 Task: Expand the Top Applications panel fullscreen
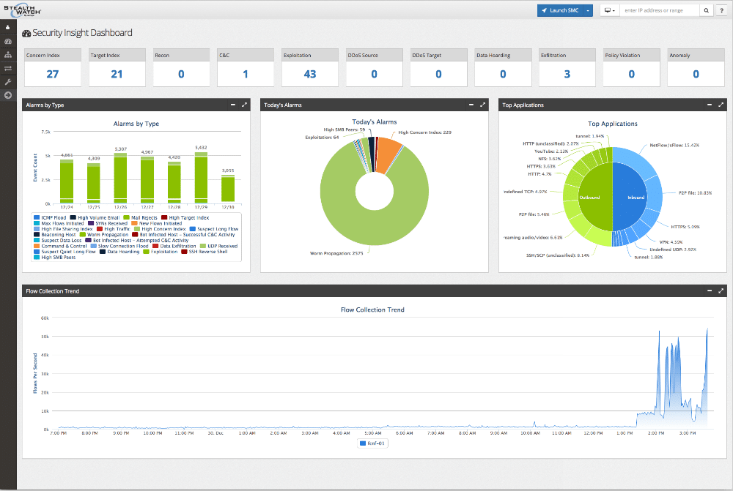tap(721, 105)
